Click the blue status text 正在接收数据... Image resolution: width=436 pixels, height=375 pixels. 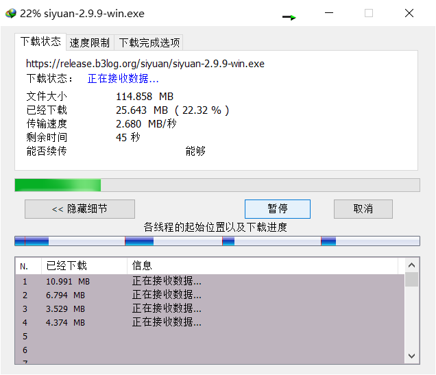[123, 79]
